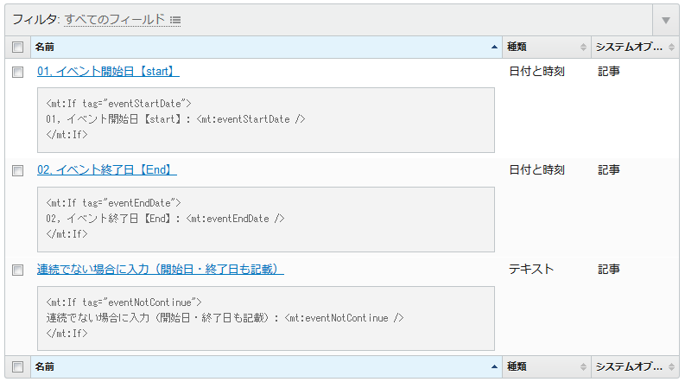Sort by 種類 top column header
Viewport: 685px width, 382px height.
517,47
